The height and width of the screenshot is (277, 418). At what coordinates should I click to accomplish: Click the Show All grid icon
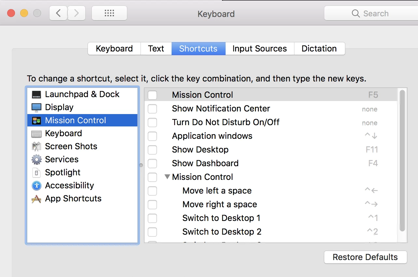(x=109, y=13)
